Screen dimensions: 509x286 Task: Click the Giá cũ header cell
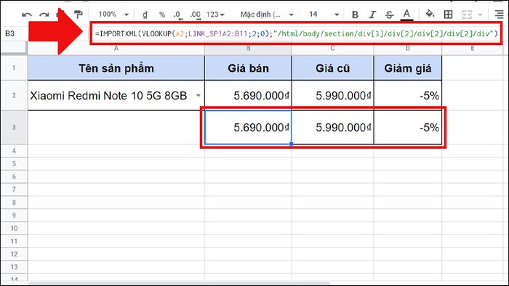tap(333, 68)
